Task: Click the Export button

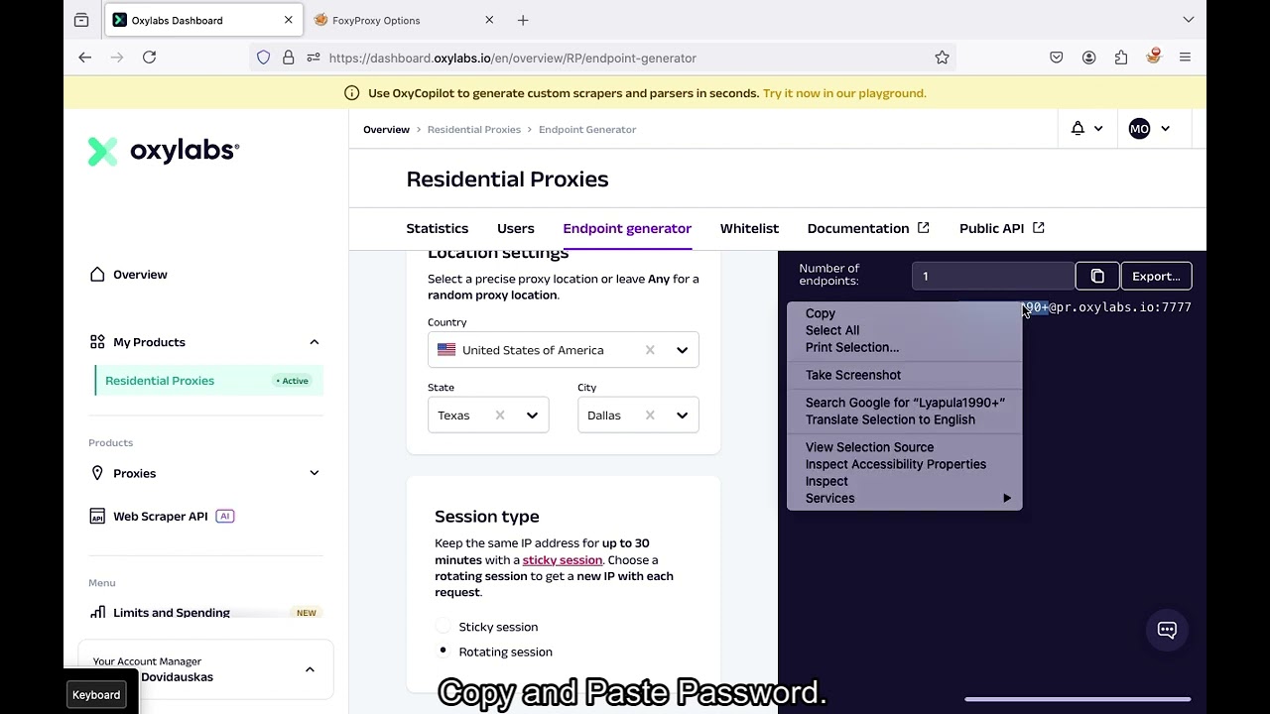Action: pos(1156,277)
